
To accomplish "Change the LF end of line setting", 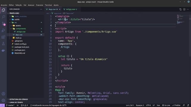I will point(154,105).
